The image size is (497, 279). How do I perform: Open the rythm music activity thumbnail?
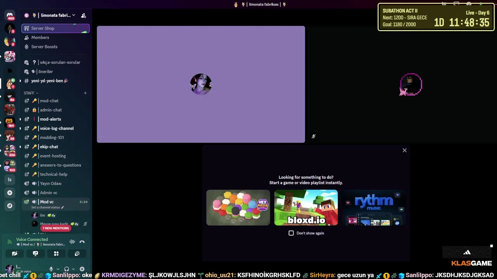pyautogui.click(x=374, y=207)
